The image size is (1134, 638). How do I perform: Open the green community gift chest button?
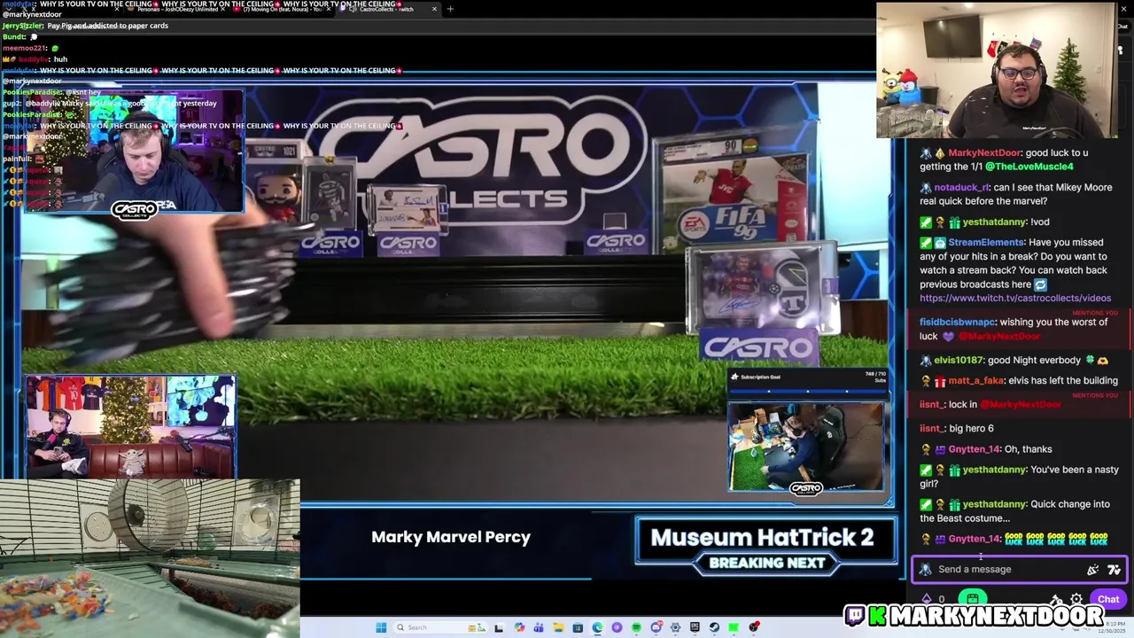pyautogui.click(x=973, y=599)
